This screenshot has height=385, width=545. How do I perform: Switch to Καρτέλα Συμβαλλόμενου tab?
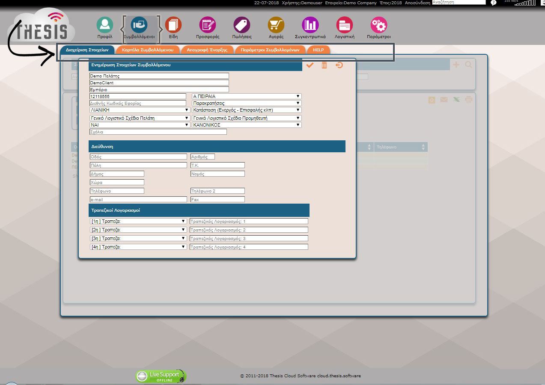point(147,50)
